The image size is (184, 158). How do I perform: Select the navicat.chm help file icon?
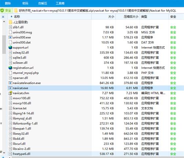coord(10,93)
